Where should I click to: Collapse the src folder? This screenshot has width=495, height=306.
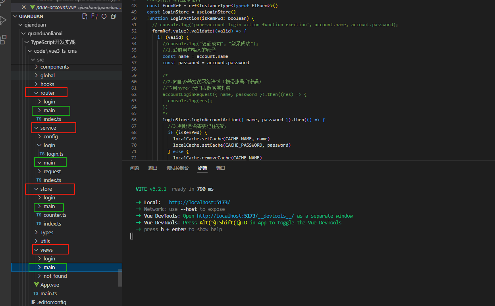tap(33, 59)
